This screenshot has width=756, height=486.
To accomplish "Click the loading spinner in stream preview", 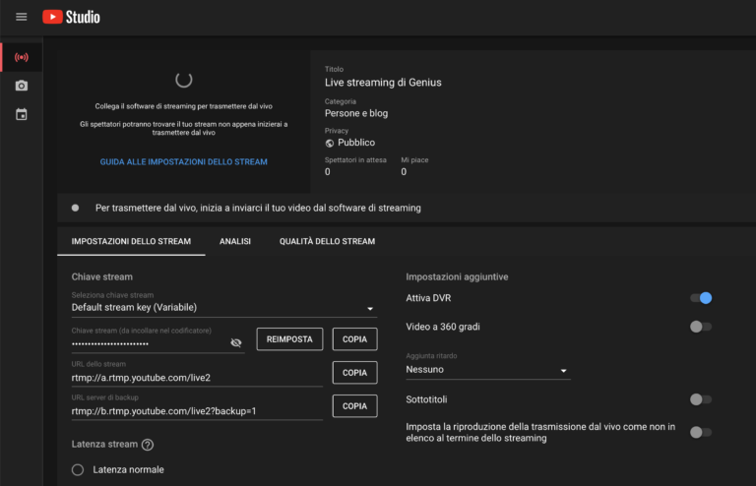I will tap(184, 80).
